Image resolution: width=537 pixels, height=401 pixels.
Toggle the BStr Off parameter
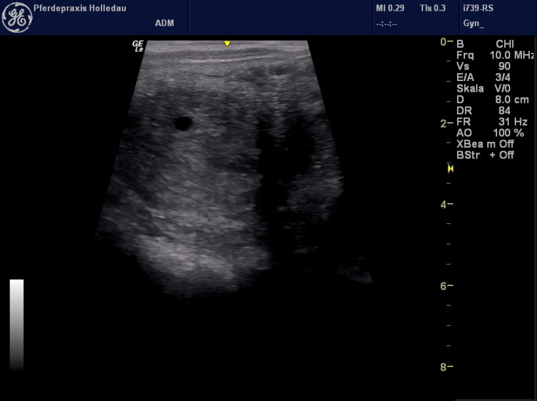(x=485, y=155)
